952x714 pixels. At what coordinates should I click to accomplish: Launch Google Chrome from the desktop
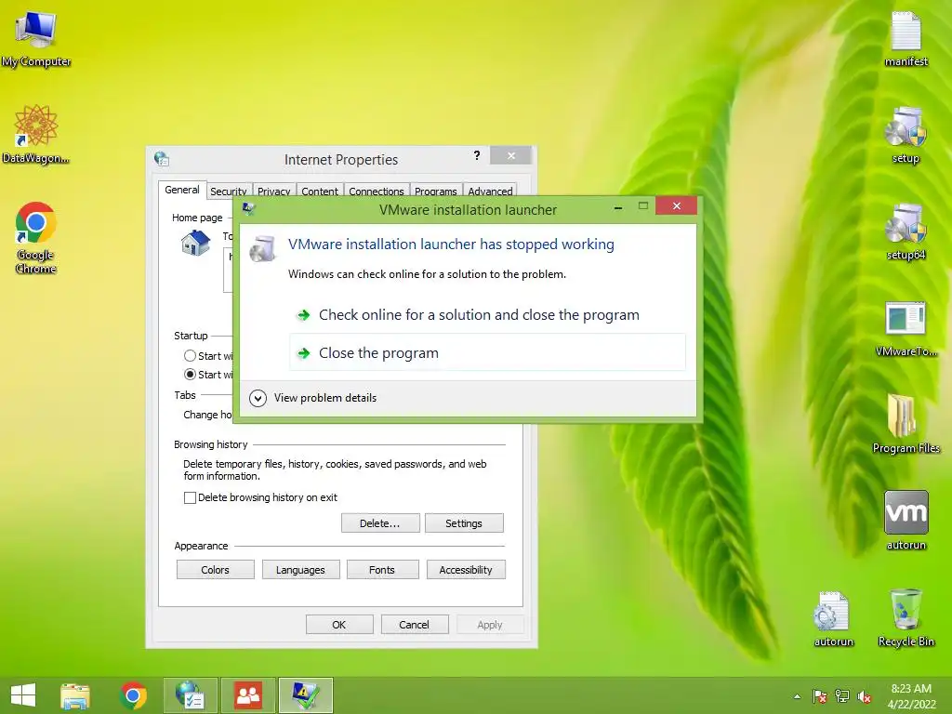(36, 238)
